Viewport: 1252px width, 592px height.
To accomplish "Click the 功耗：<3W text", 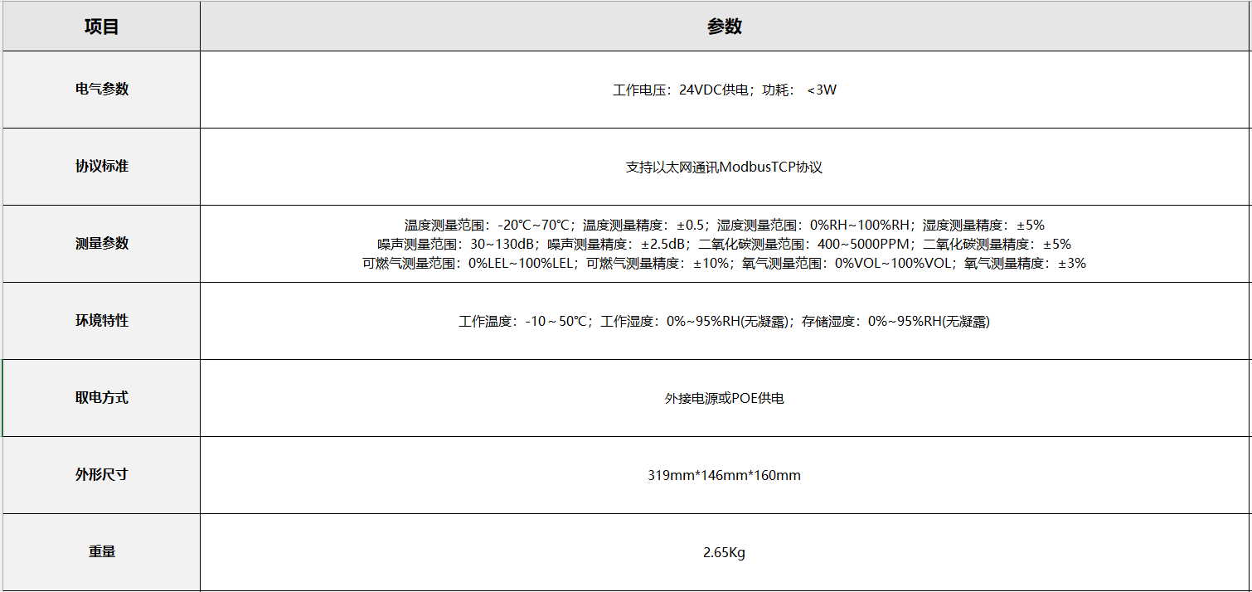I will pyautogui.click(x=799, y=90).
